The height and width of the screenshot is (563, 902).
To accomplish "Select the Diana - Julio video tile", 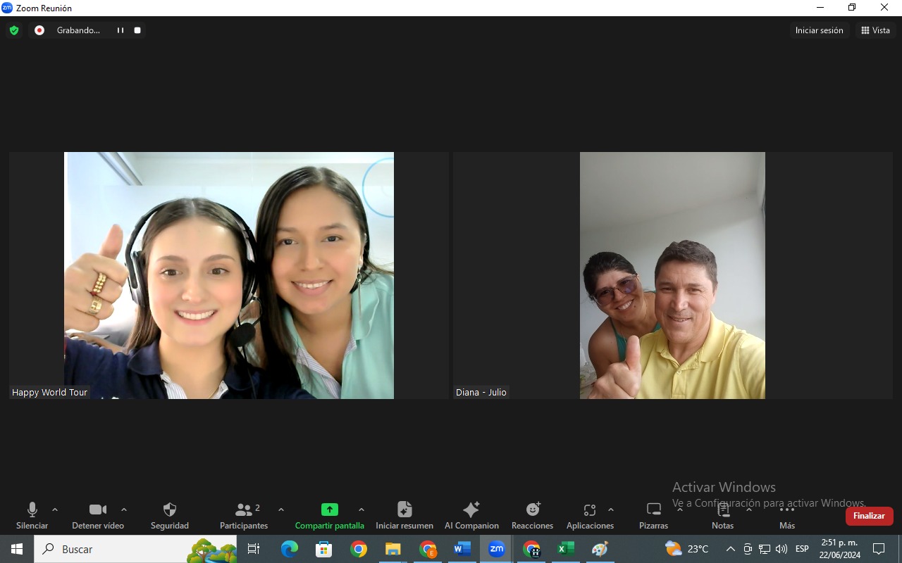I will (x=672, y=276).
